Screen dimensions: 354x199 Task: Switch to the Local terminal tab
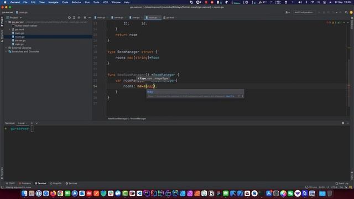pos(21,123)
